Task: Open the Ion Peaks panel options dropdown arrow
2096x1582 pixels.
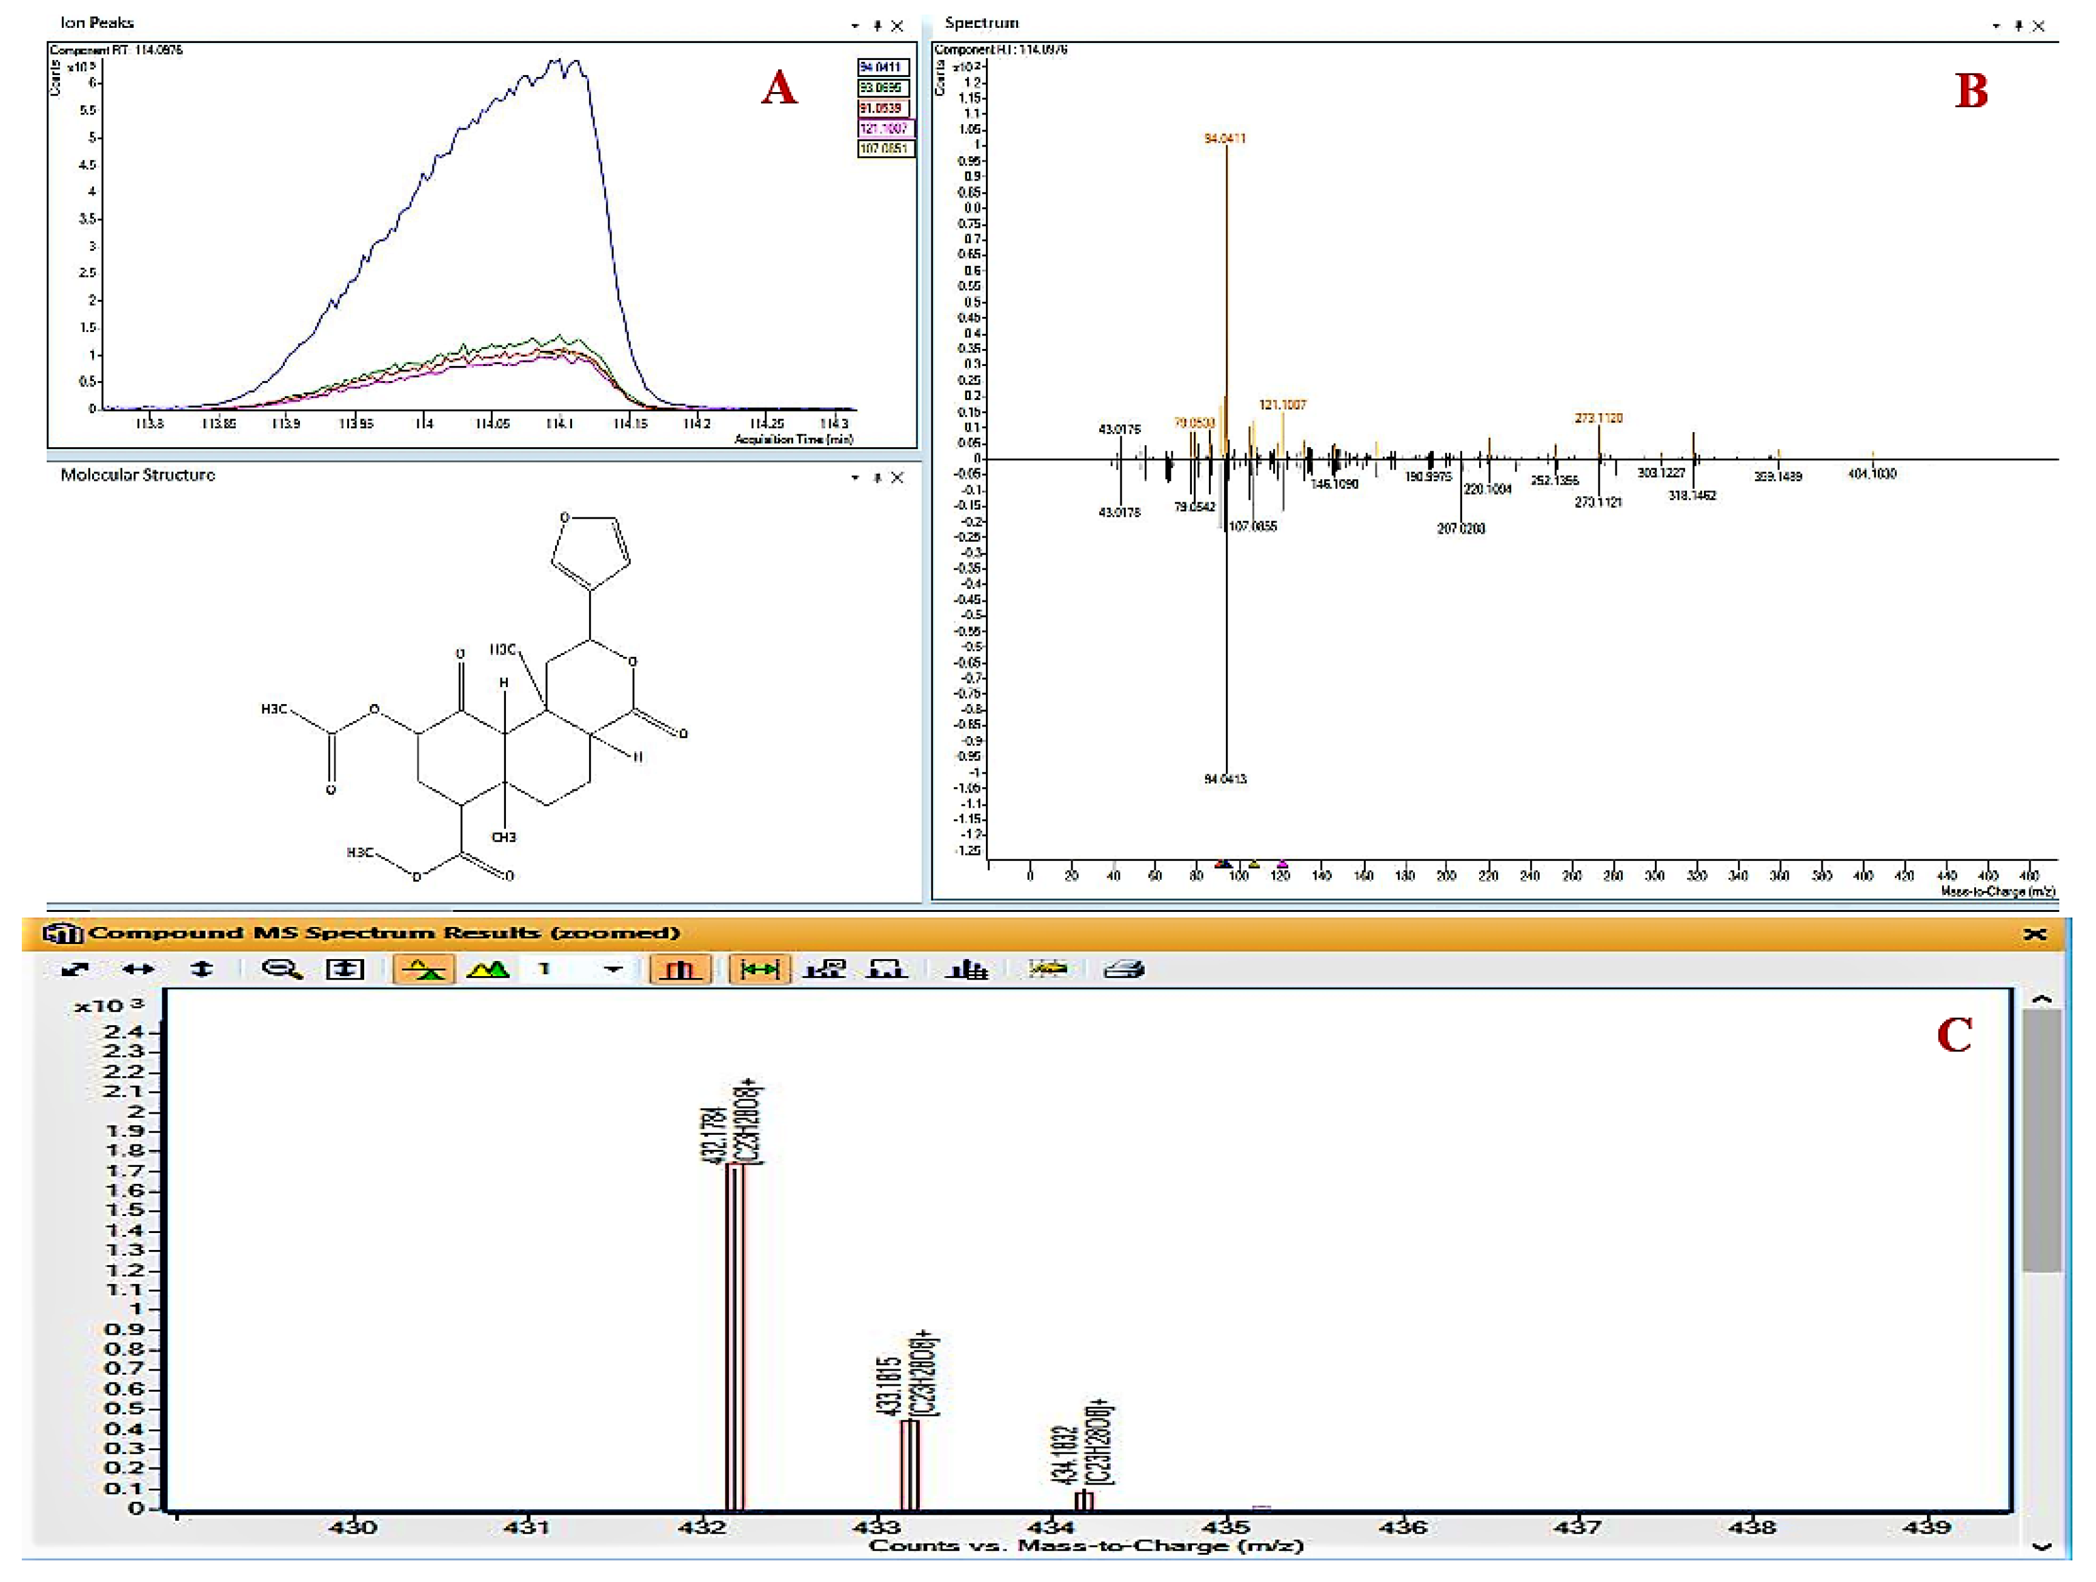Action: point(854,27)
